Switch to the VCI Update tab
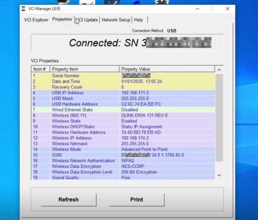This screenshot has height=220, width=258. point(87,20)
